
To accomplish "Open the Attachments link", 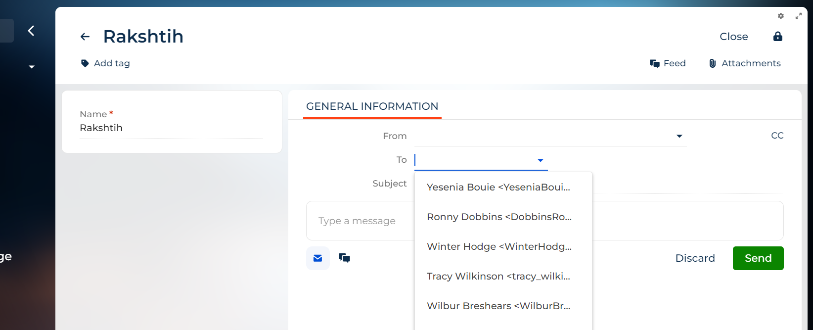I will (751, 63).
